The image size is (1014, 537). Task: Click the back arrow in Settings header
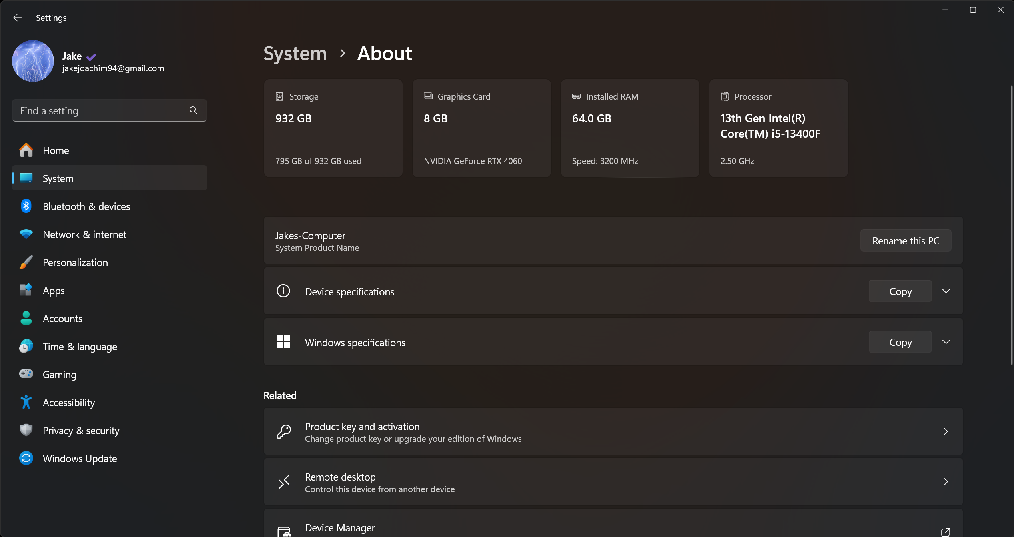coord(17,18)
